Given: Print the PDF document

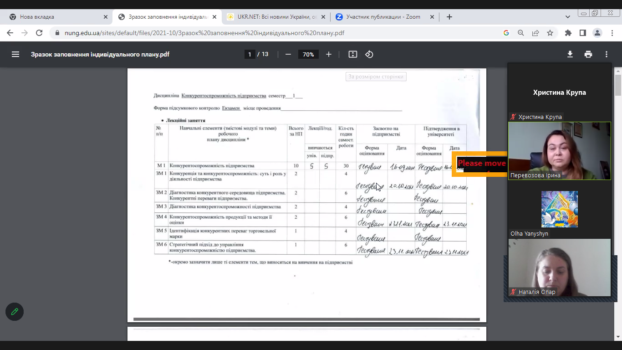Looking at the screenshot, I should click(x=588, y=54).
